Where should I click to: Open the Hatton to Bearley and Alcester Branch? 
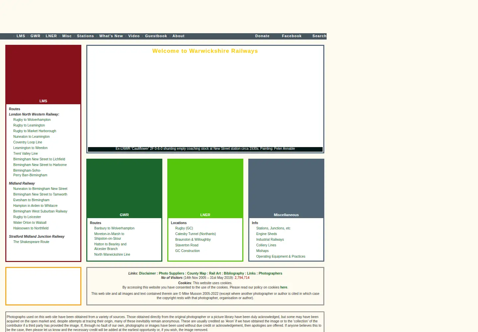(x=110, y=247)
